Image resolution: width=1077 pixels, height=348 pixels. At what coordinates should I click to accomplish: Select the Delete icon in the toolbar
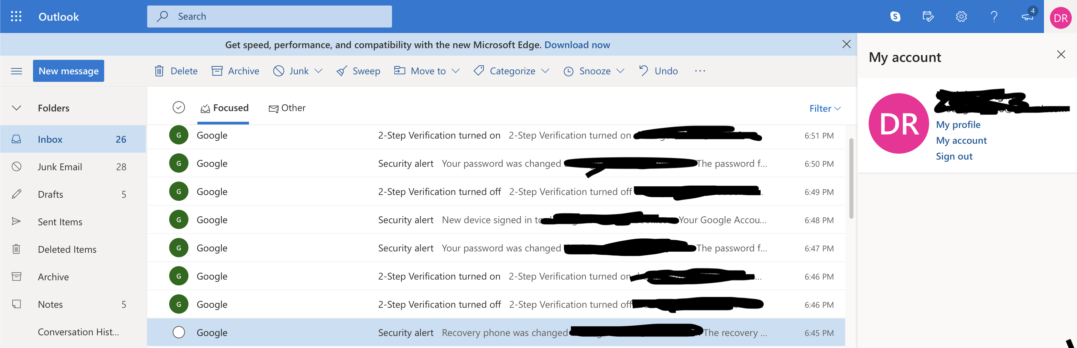click(159, 71)
